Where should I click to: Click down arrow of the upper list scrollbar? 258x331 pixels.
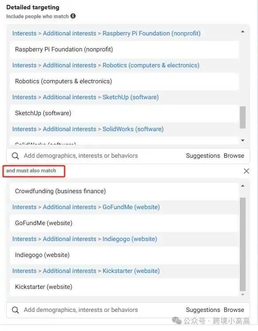(x=243, y=140)
